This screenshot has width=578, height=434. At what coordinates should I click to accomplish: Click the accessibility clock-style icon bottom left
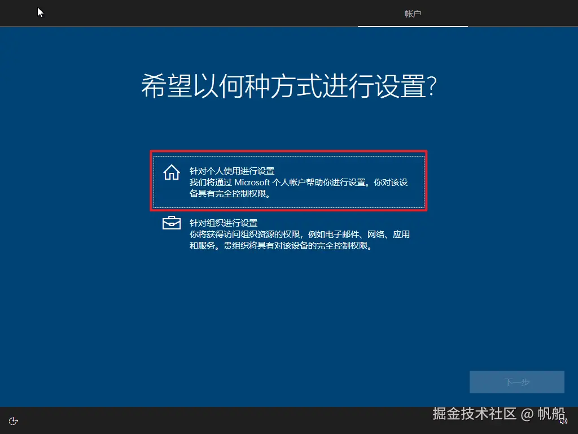click(13, 420)
